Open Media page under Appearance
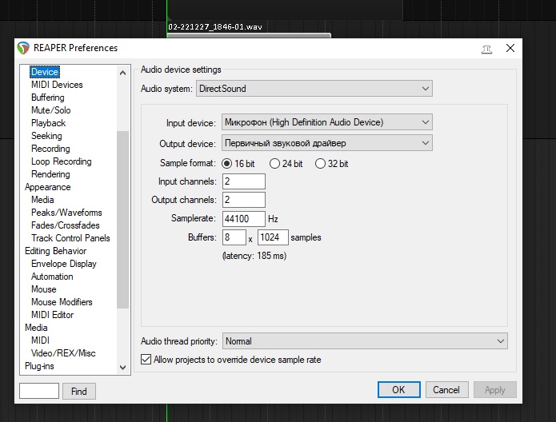 [x=42, y=200]
